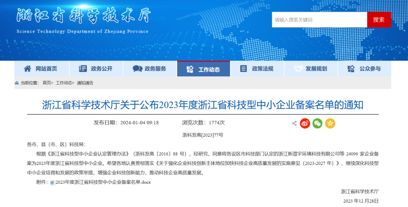Click the gray share icon
This screenshot has width=408, height=207.
(x=294, y=123)
